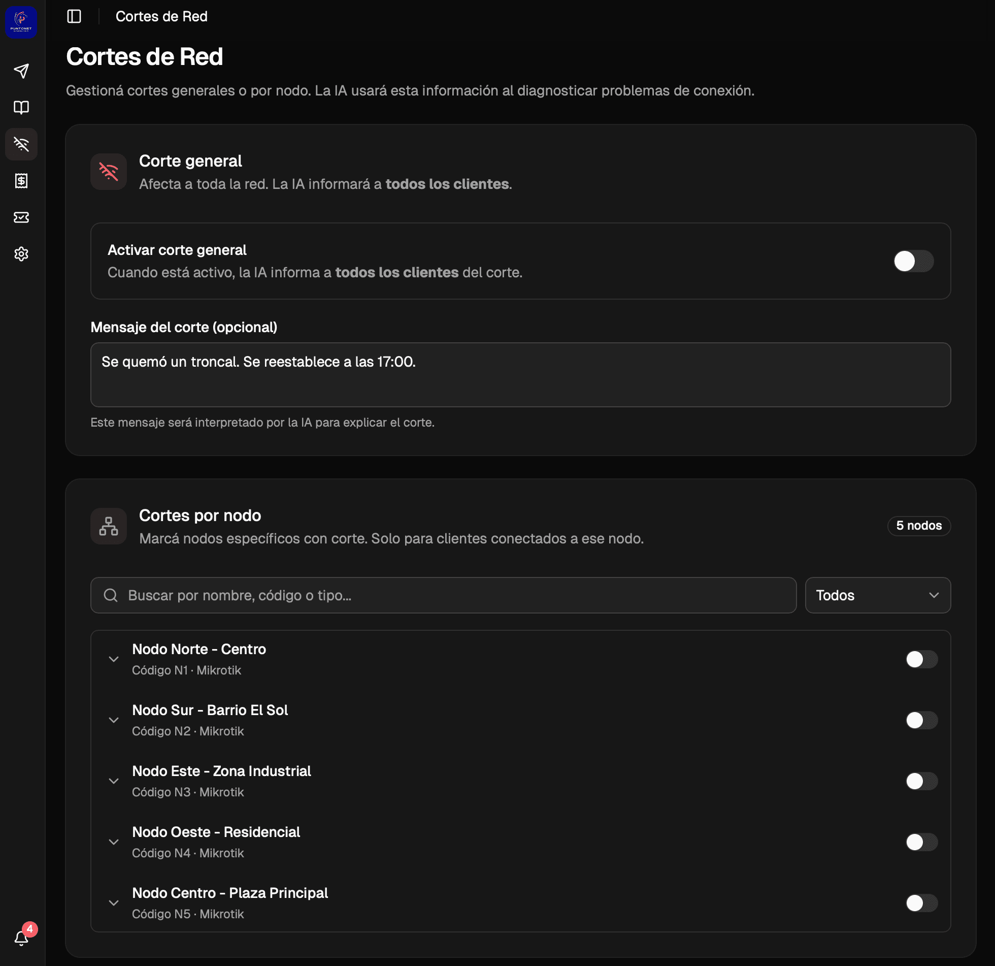Select the wifi-off network outages sidebar icon

tap(21, 144)
